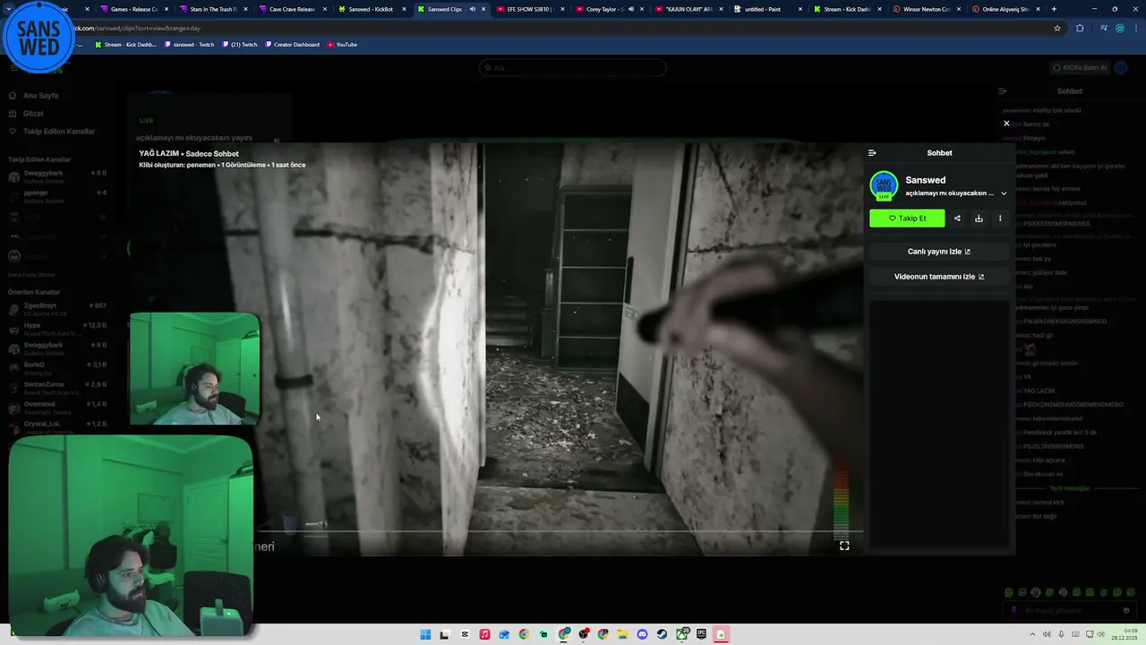Open the Hype recommended channel
This screenshot has height=645, width=1146.
pos(56,329)
